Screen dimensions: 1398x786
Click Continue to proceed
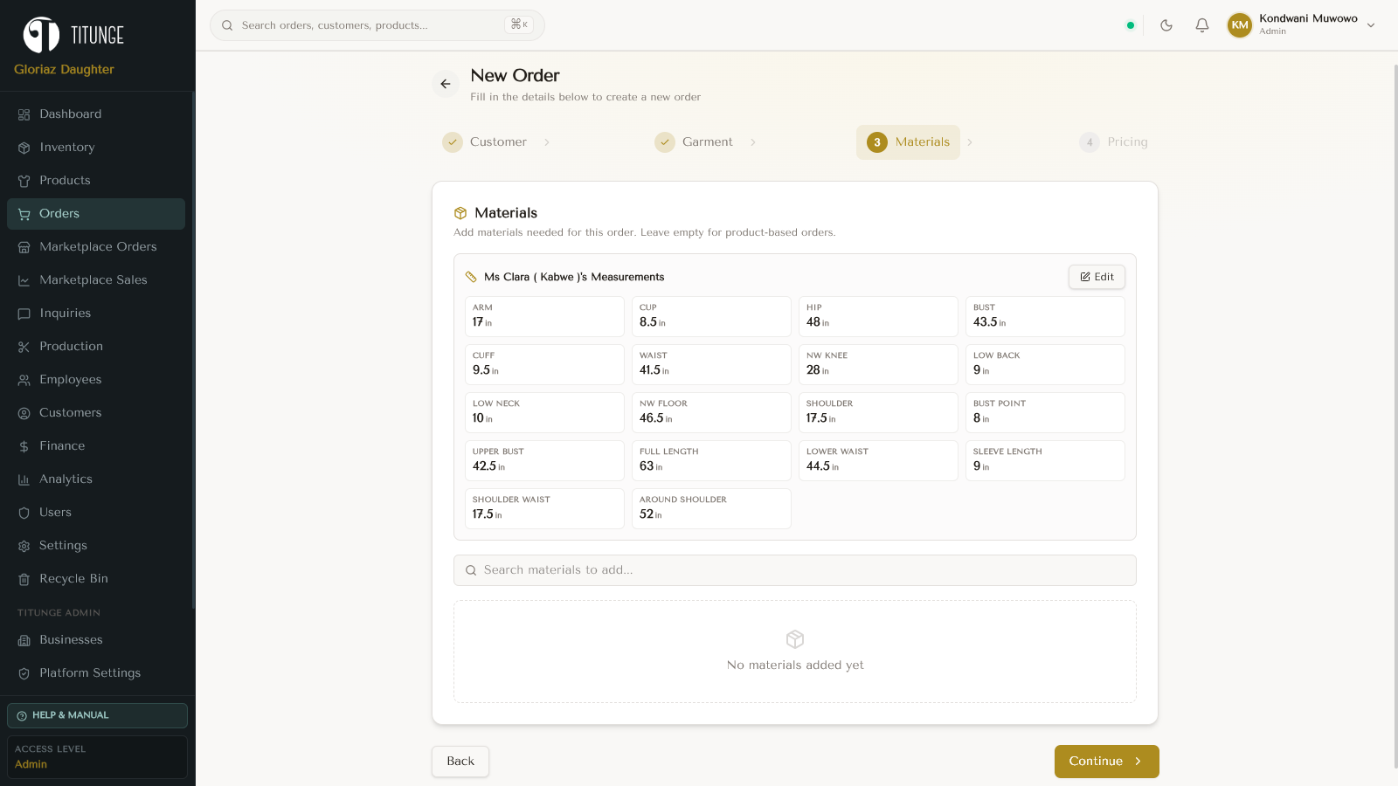pyautogui.click(x=1107, y=762)
